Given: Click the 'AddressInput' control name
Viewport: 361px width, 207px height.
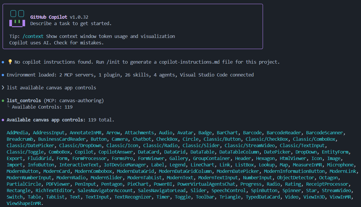Looking at the screenshot, I should [x=49, y=133].
